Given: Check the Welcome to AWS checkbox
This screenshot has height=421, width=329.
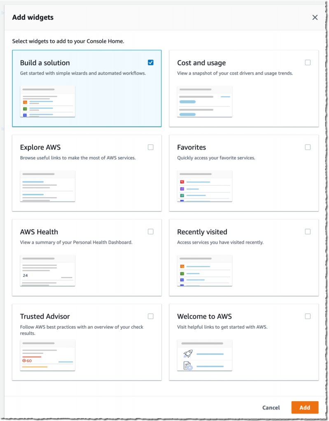Looking at the screenshot, I should [x=308, y=316].
